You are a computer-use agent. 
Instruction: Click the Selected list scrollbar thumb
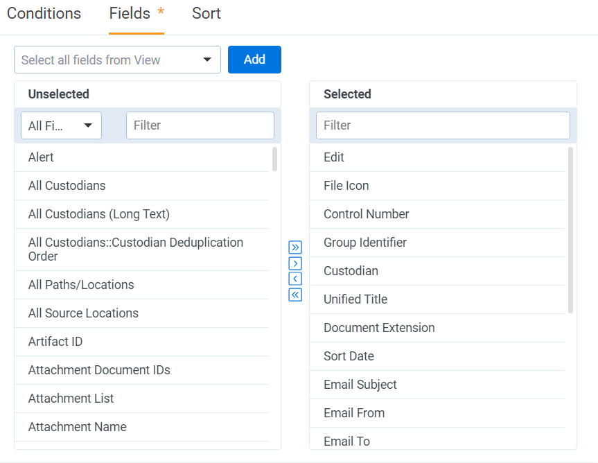570,230
